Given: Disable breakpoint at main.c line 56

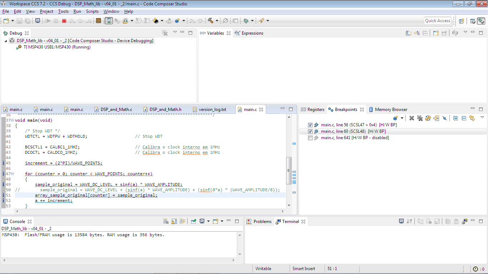Looking at the screenshot, I should click(310, 125).
